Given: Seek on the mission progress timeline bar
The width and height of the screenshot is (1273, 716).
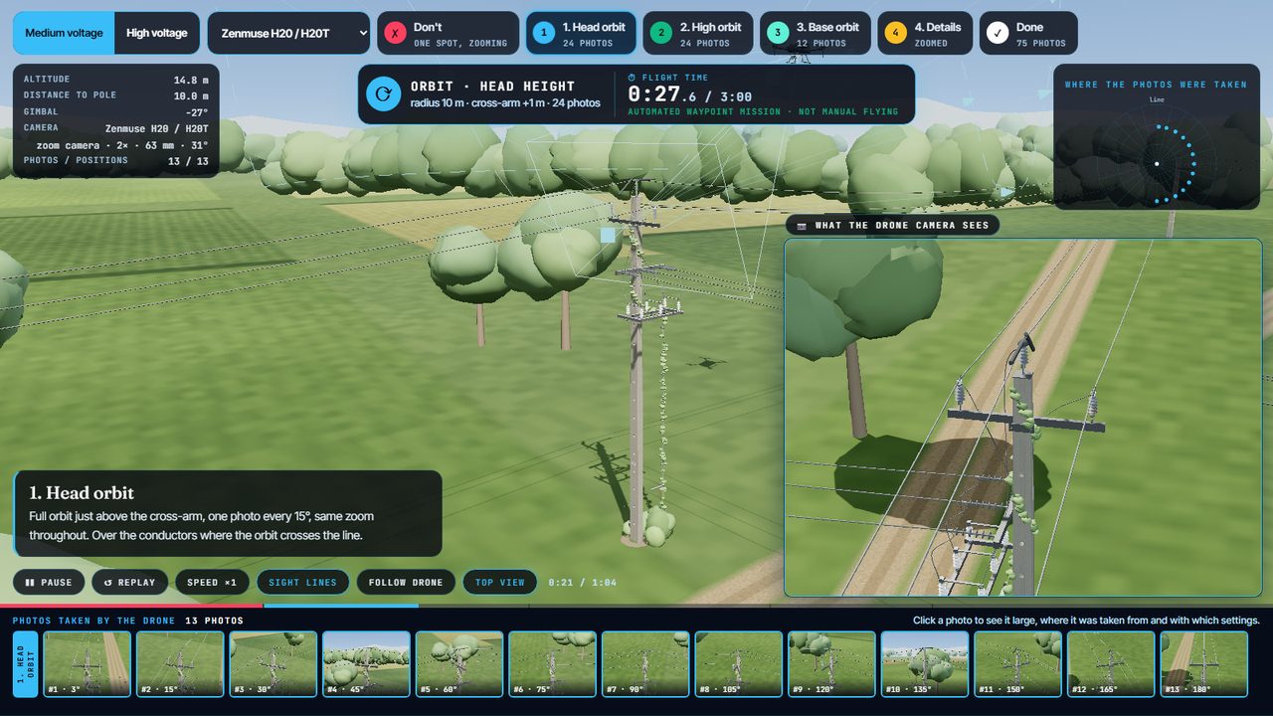Looking at the screenshot, I should pyautogui.click(x=636, y=606).
